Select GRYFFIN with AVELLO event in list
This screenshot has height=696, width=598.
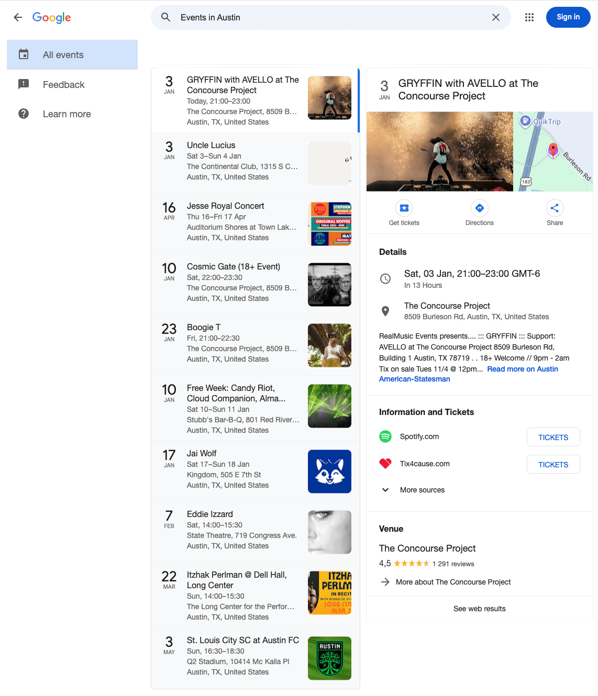(255, 100)
